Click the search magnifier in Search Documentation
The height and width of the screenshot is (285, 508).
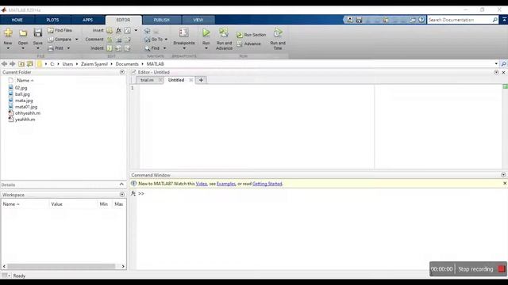click(x=495, y=20)
